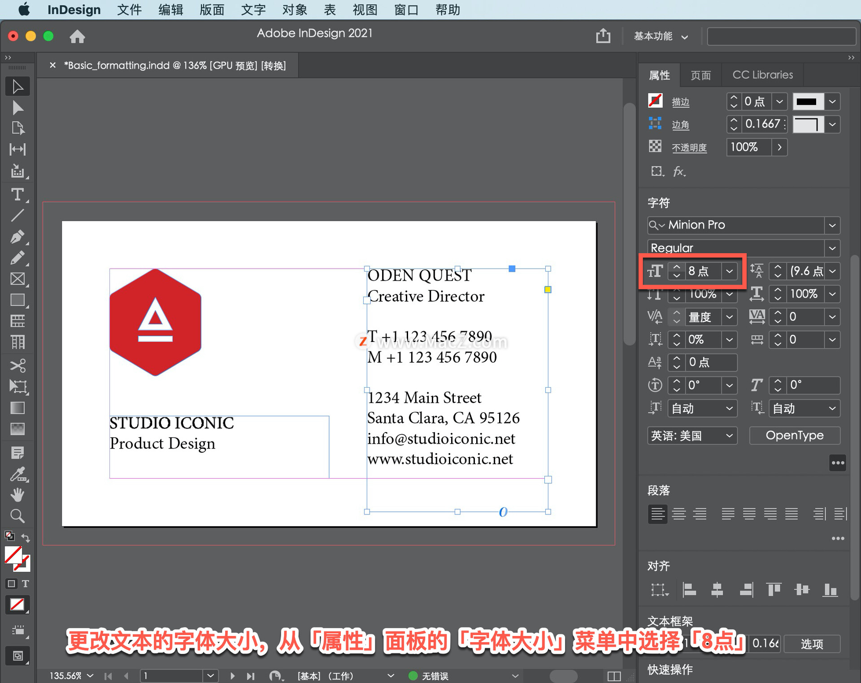
Task: Expand the font size dropdown showing 8点
Action: pos(729,271)
